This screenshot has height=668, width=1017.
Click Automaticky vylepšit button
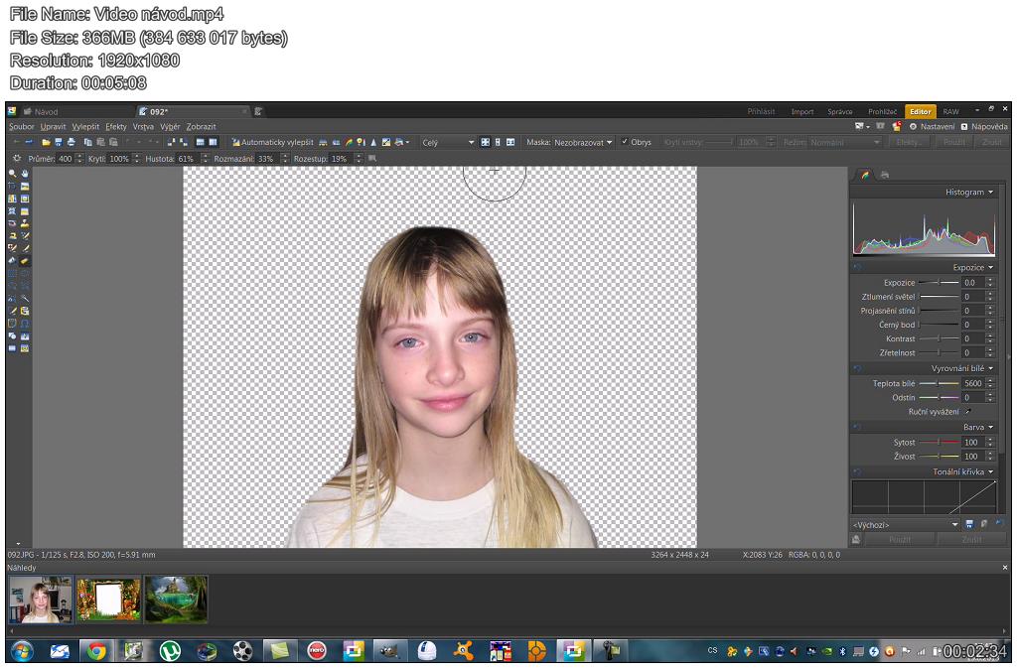pos(272,143)
